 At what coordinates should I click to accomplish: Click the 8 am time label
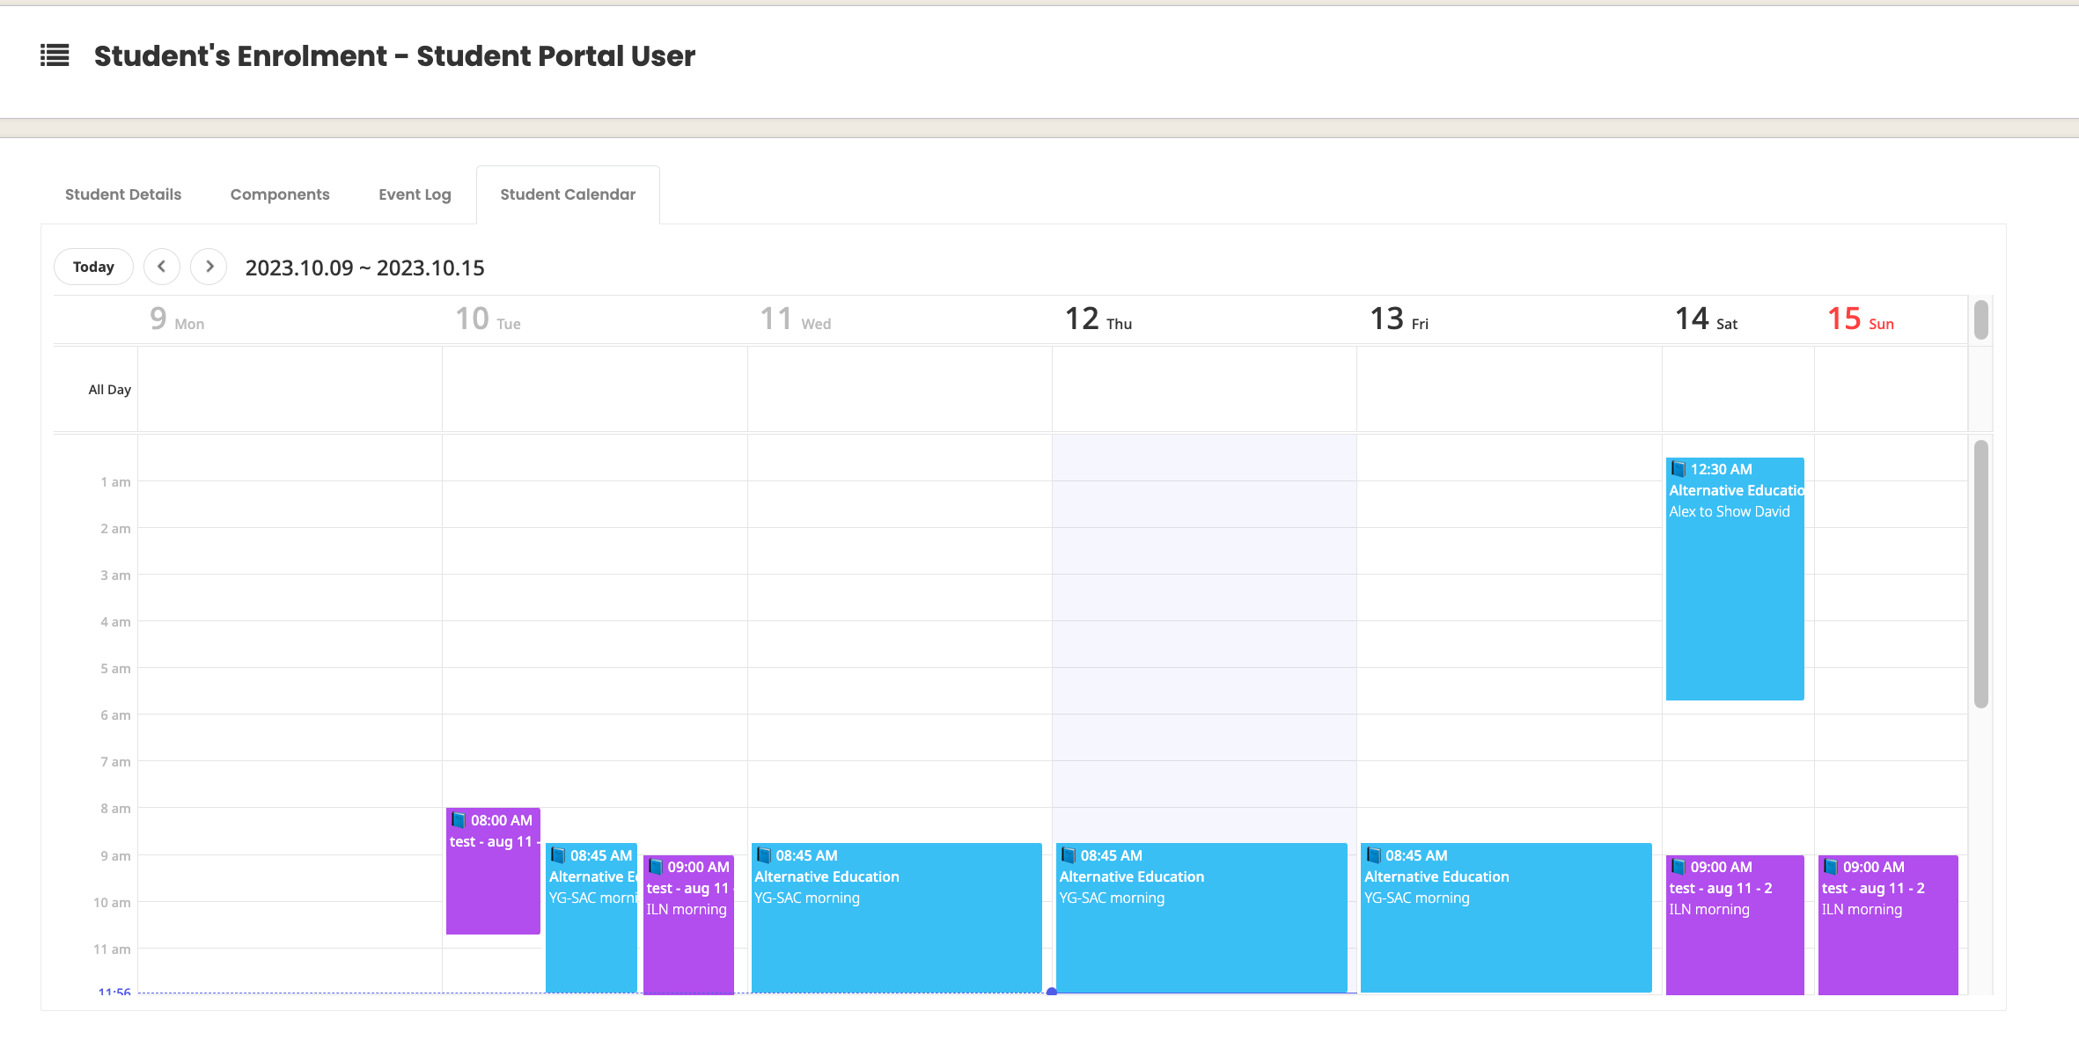coord(115,808)
